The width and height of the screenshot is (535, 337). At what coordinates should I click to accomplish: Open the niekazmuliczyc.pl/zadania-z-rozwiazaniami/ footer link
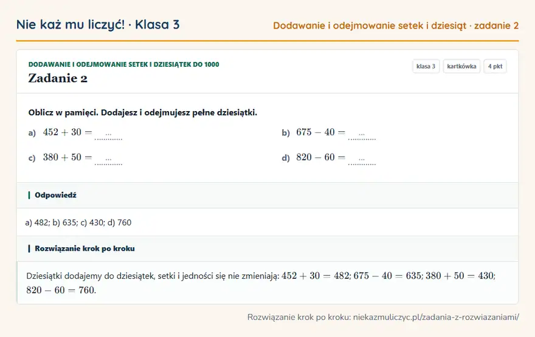coord(436,317)
